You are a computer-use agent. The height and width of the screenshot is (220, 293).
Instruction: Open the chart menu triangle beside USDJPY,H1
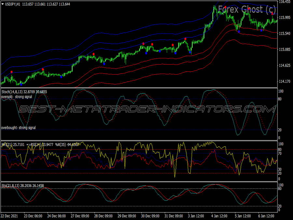(x=3, y=4)
